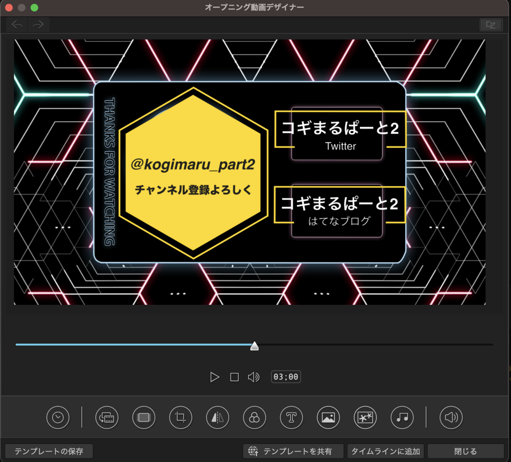Select the crop tool icon
Screen dimensions: 511x462
181,417
